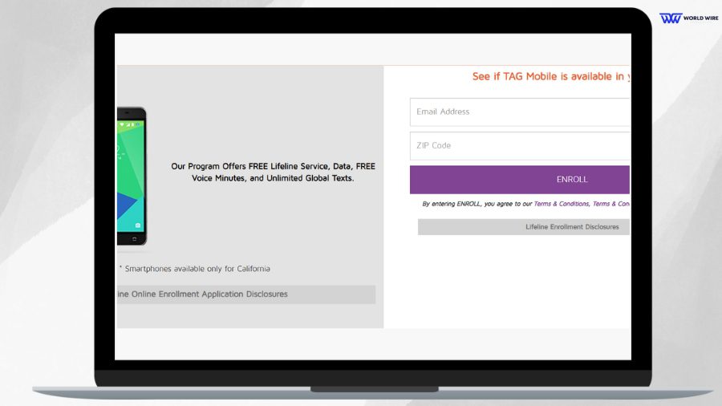The width and height of the screenshot is (722, 406).
Task: Click the ZIP Code input field
Action: (520, 146)
